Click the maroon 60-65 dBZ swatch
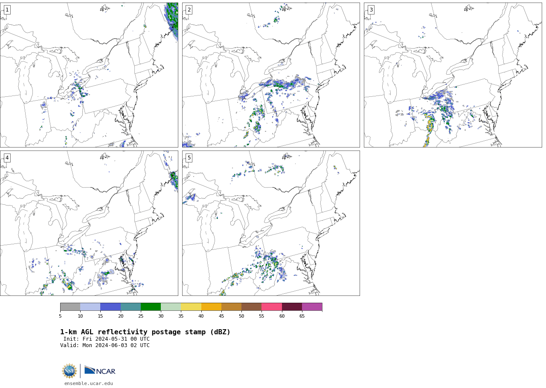Image resolution: width=546 pixels, height=388 pixels. click(292, 307)
